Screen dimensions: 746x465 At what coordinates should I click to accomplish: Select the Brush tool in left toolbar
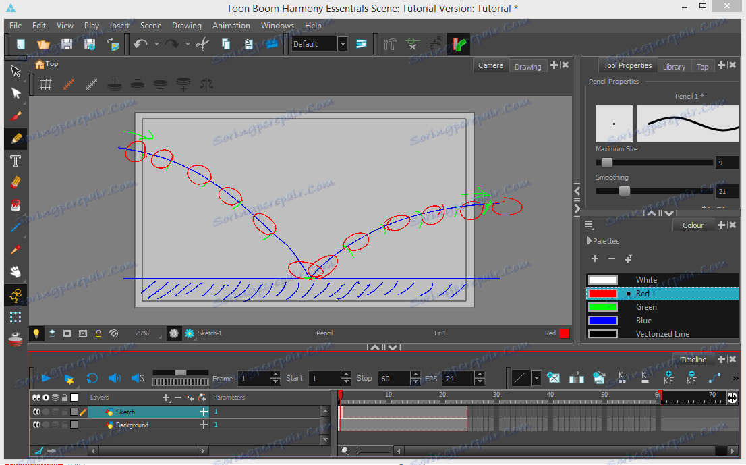click(x=16, y=116)
